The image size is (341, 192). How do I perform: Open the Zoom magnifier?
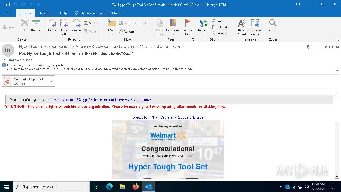coord(273,26)
